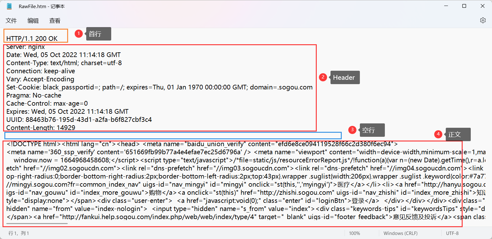Click '行 1, 列 1' in status bar
This screenshot has height=239, width=492.
[x=19, y=233]
